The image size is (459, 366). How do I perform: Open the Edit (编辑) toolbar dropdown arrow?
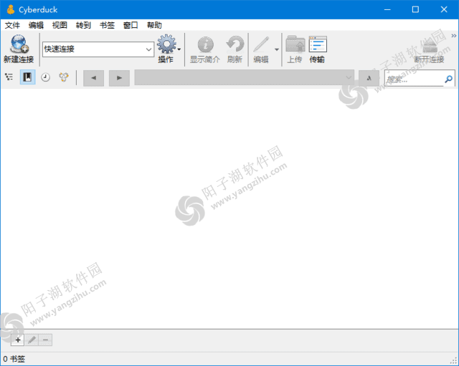277,49
